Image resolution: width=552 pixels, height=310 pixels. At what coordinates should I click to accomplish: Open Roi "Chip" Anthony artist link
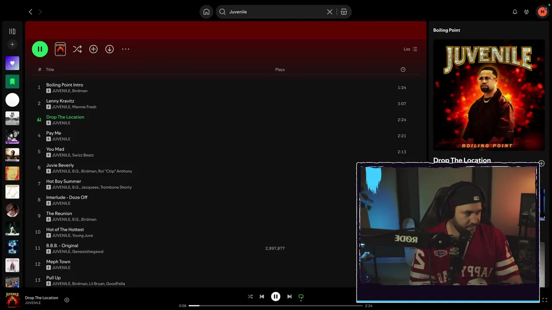tap(115, 171)
